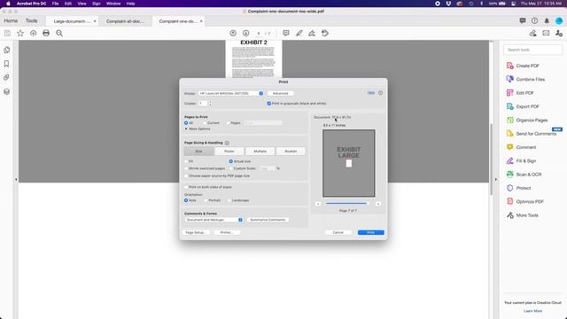Click the print preview page slider

pyautogui.click(x=348, y=204)
